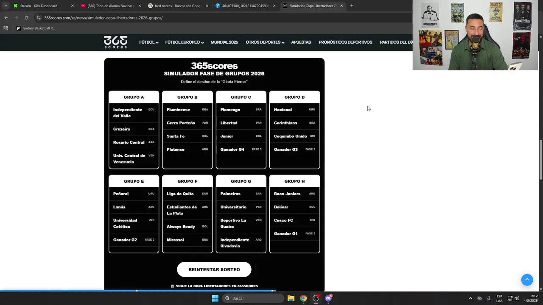
Task: Select Universidad Católica in Grupo E
Action: click(x=134, y=223)
